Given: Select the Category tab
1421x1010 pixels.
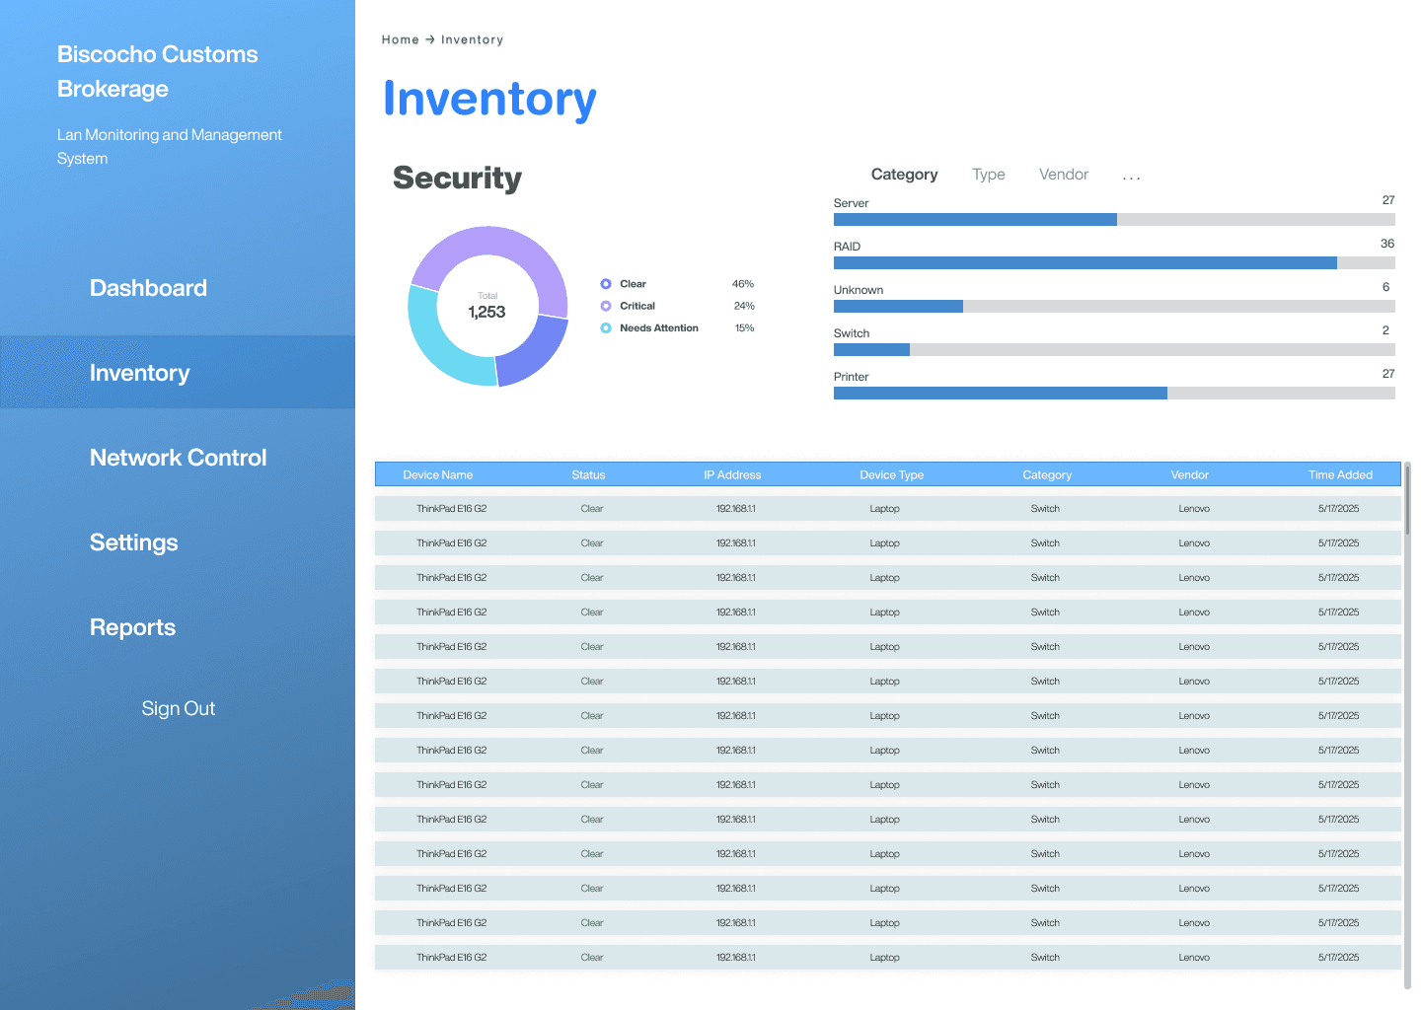Looking at the screenshot, I should (x=904, y=175).
